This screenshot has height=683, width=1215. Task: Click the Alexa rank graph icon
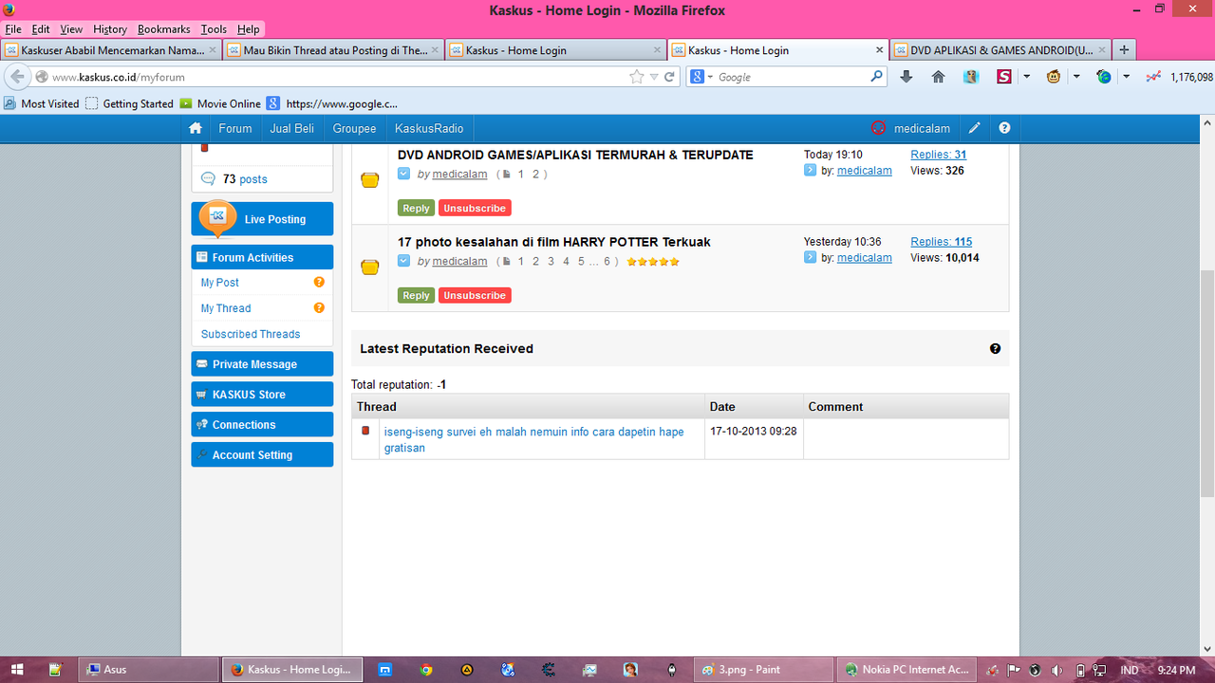(x=1153, y=77)
